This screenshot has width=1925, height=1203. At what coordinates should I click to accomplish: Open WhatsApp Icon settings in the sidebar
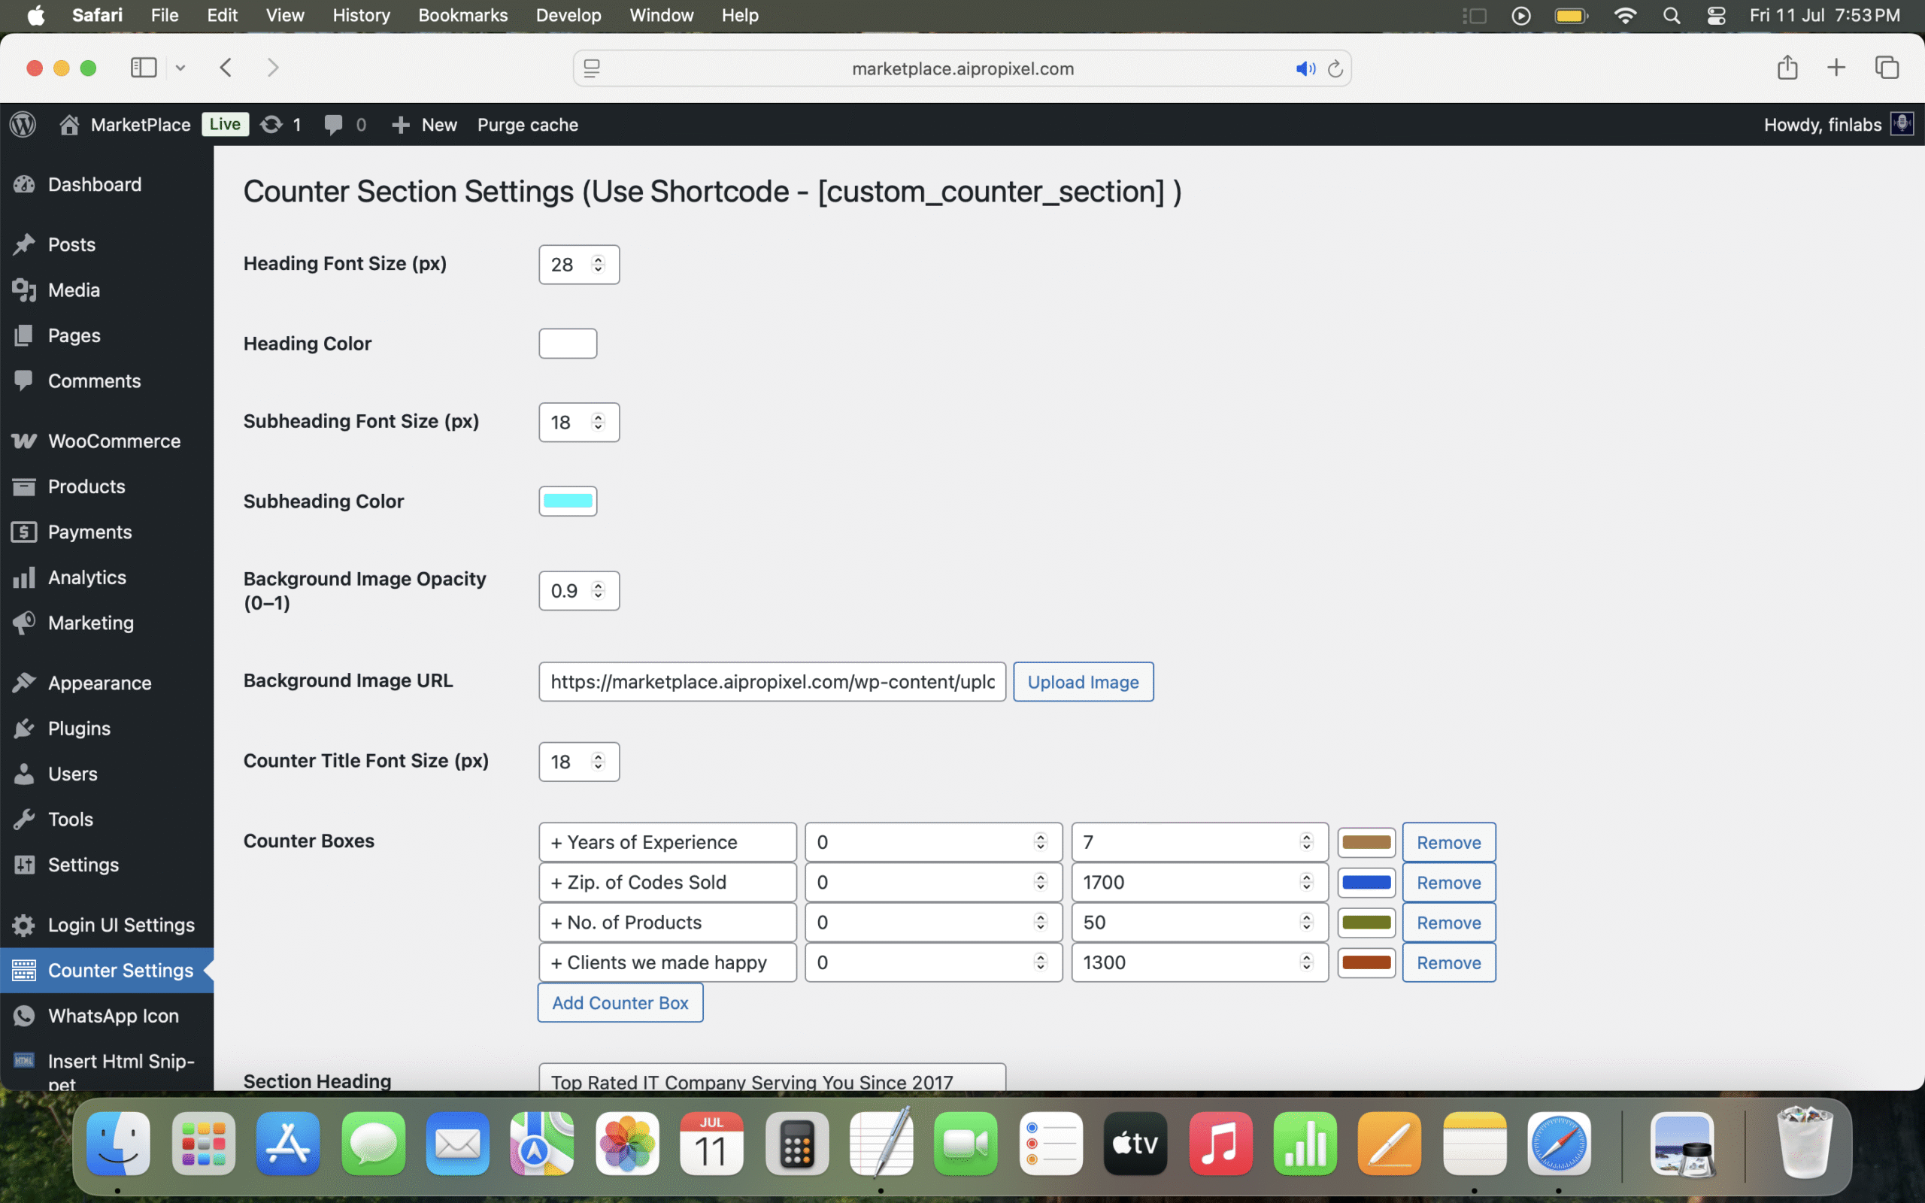(113, 1015)
